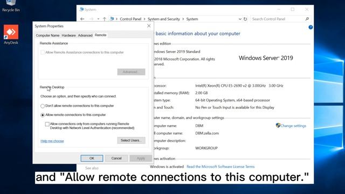This screenshot has height=194, width=345.
Task: Click the Windows is activated text
Action: point(167,167)
